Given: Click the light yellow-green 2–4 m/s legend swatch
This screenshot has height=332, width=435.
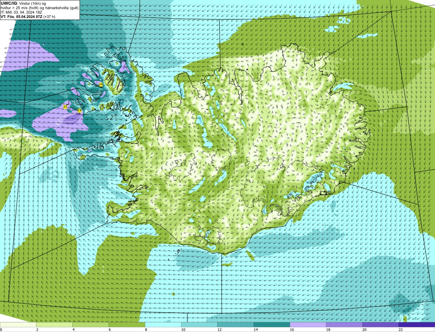Looking at the screenshot, I should [x=54, y=325].
